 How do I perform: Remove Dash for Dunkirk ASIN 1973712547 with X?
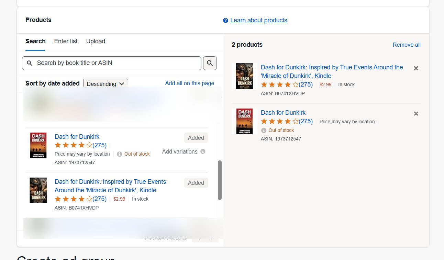point(416,114)
